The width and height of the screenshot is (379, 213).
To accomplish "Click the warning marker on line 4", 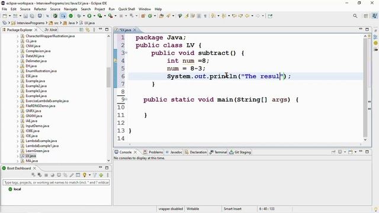I will (x=115, y=60).
